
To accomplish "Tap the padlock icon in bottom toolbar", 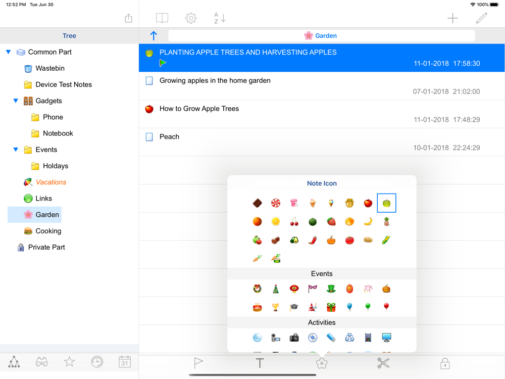I will click(x=445, y=363).
